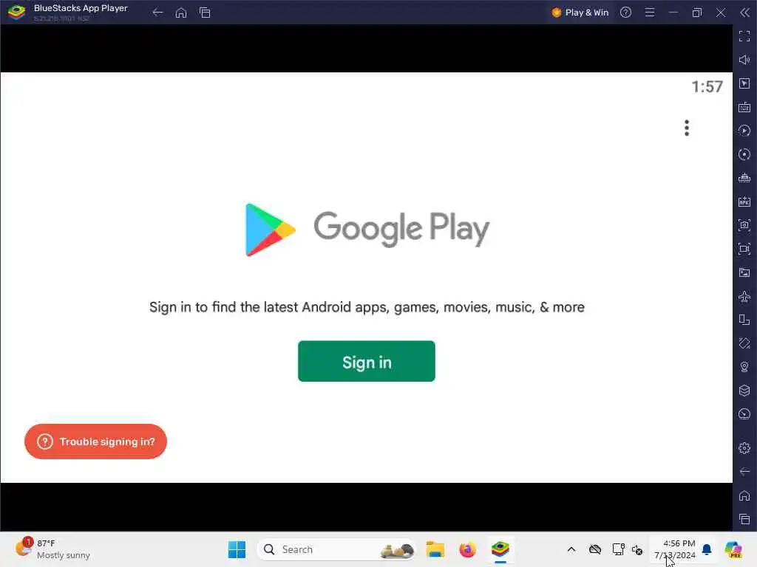Toggle airplane mode in the sidebar
This screenshot has height=567, width=757.
(744, 296)
